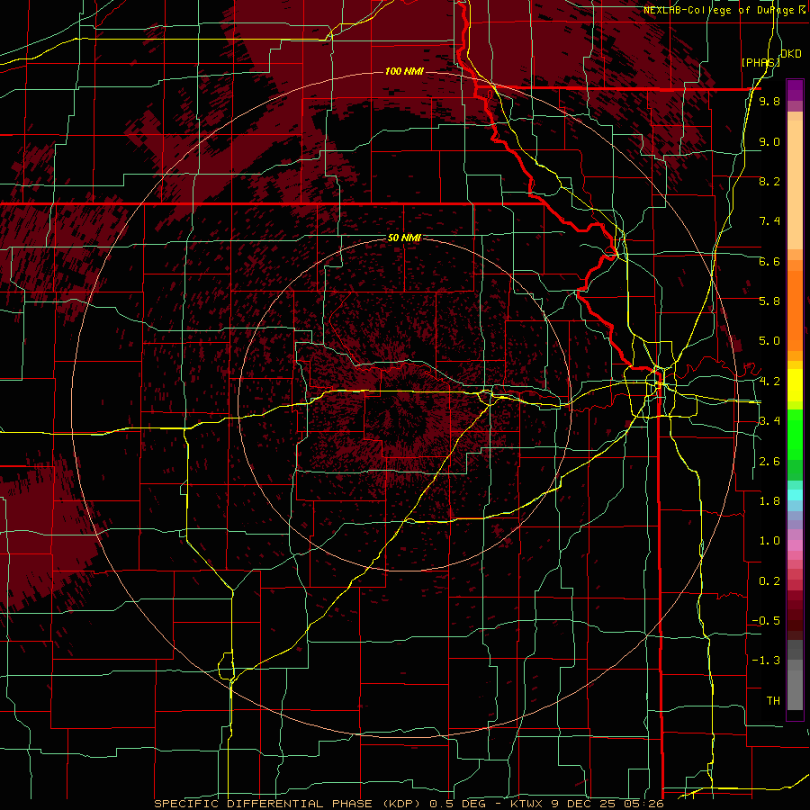
Task: Click the yellow segment of the color bar
Action: pos(795,385)
